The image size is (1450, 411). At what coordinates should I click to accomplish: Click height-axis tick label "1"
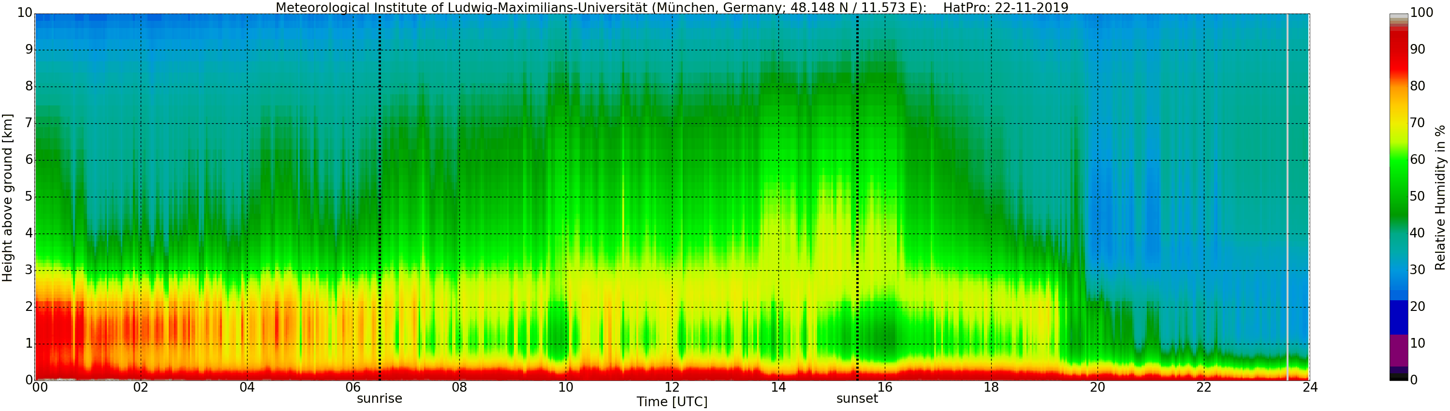29,343
